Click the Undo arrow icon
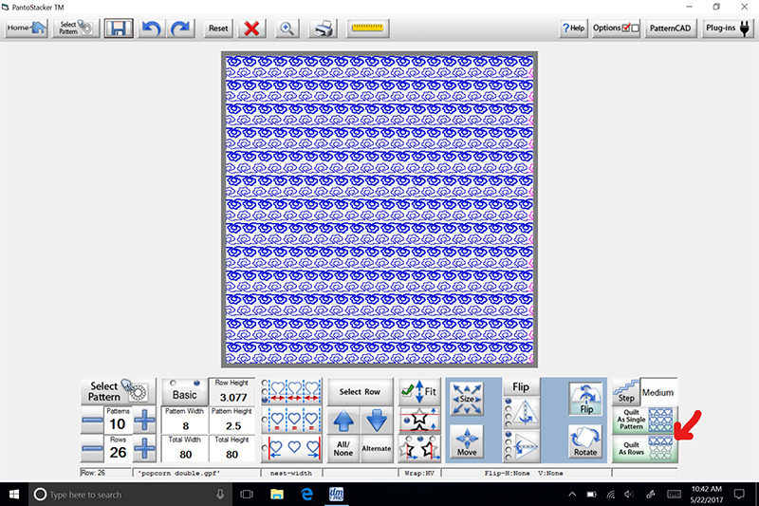The height and width of the screenshot is (506, 759). pos(150,28)
